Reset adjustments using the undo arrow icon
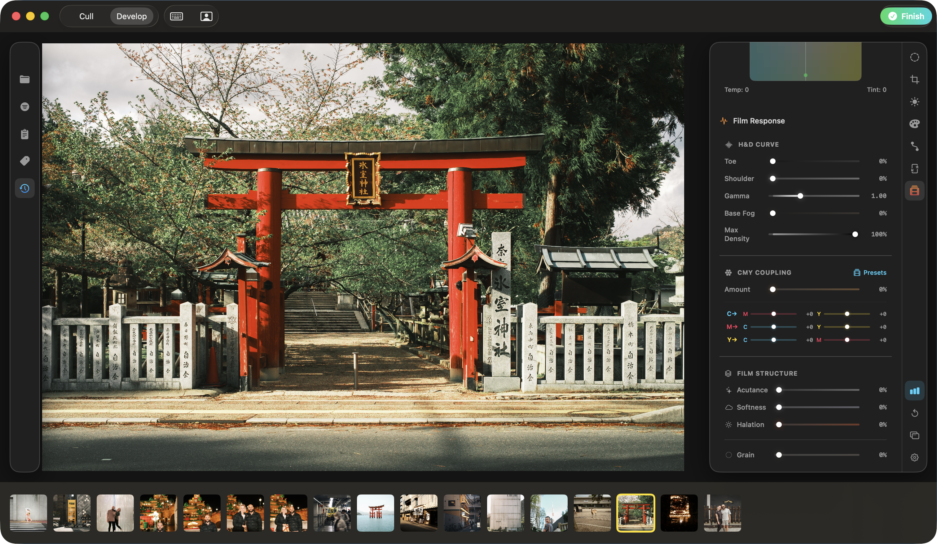 (915, 412)
